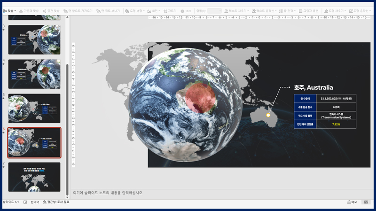Toggle the 메모 notes button
376x211 pixels.
[x=352, y=202]
